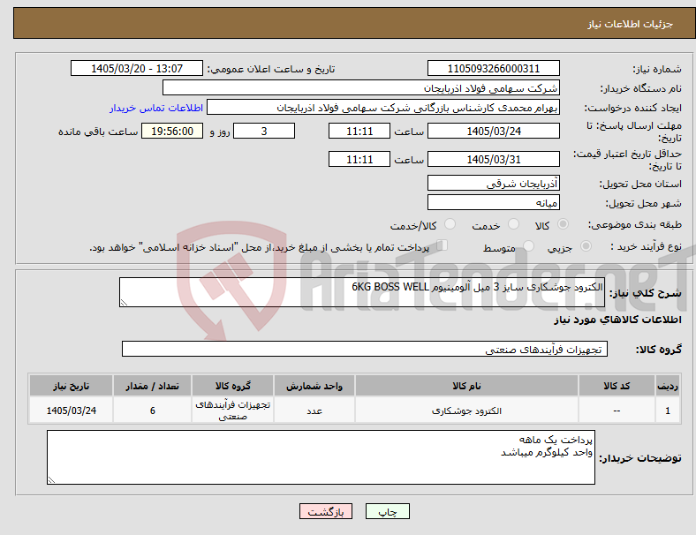Click the delivery city field میانه
This screenshot has width=696, height=535.
(493, 202)
